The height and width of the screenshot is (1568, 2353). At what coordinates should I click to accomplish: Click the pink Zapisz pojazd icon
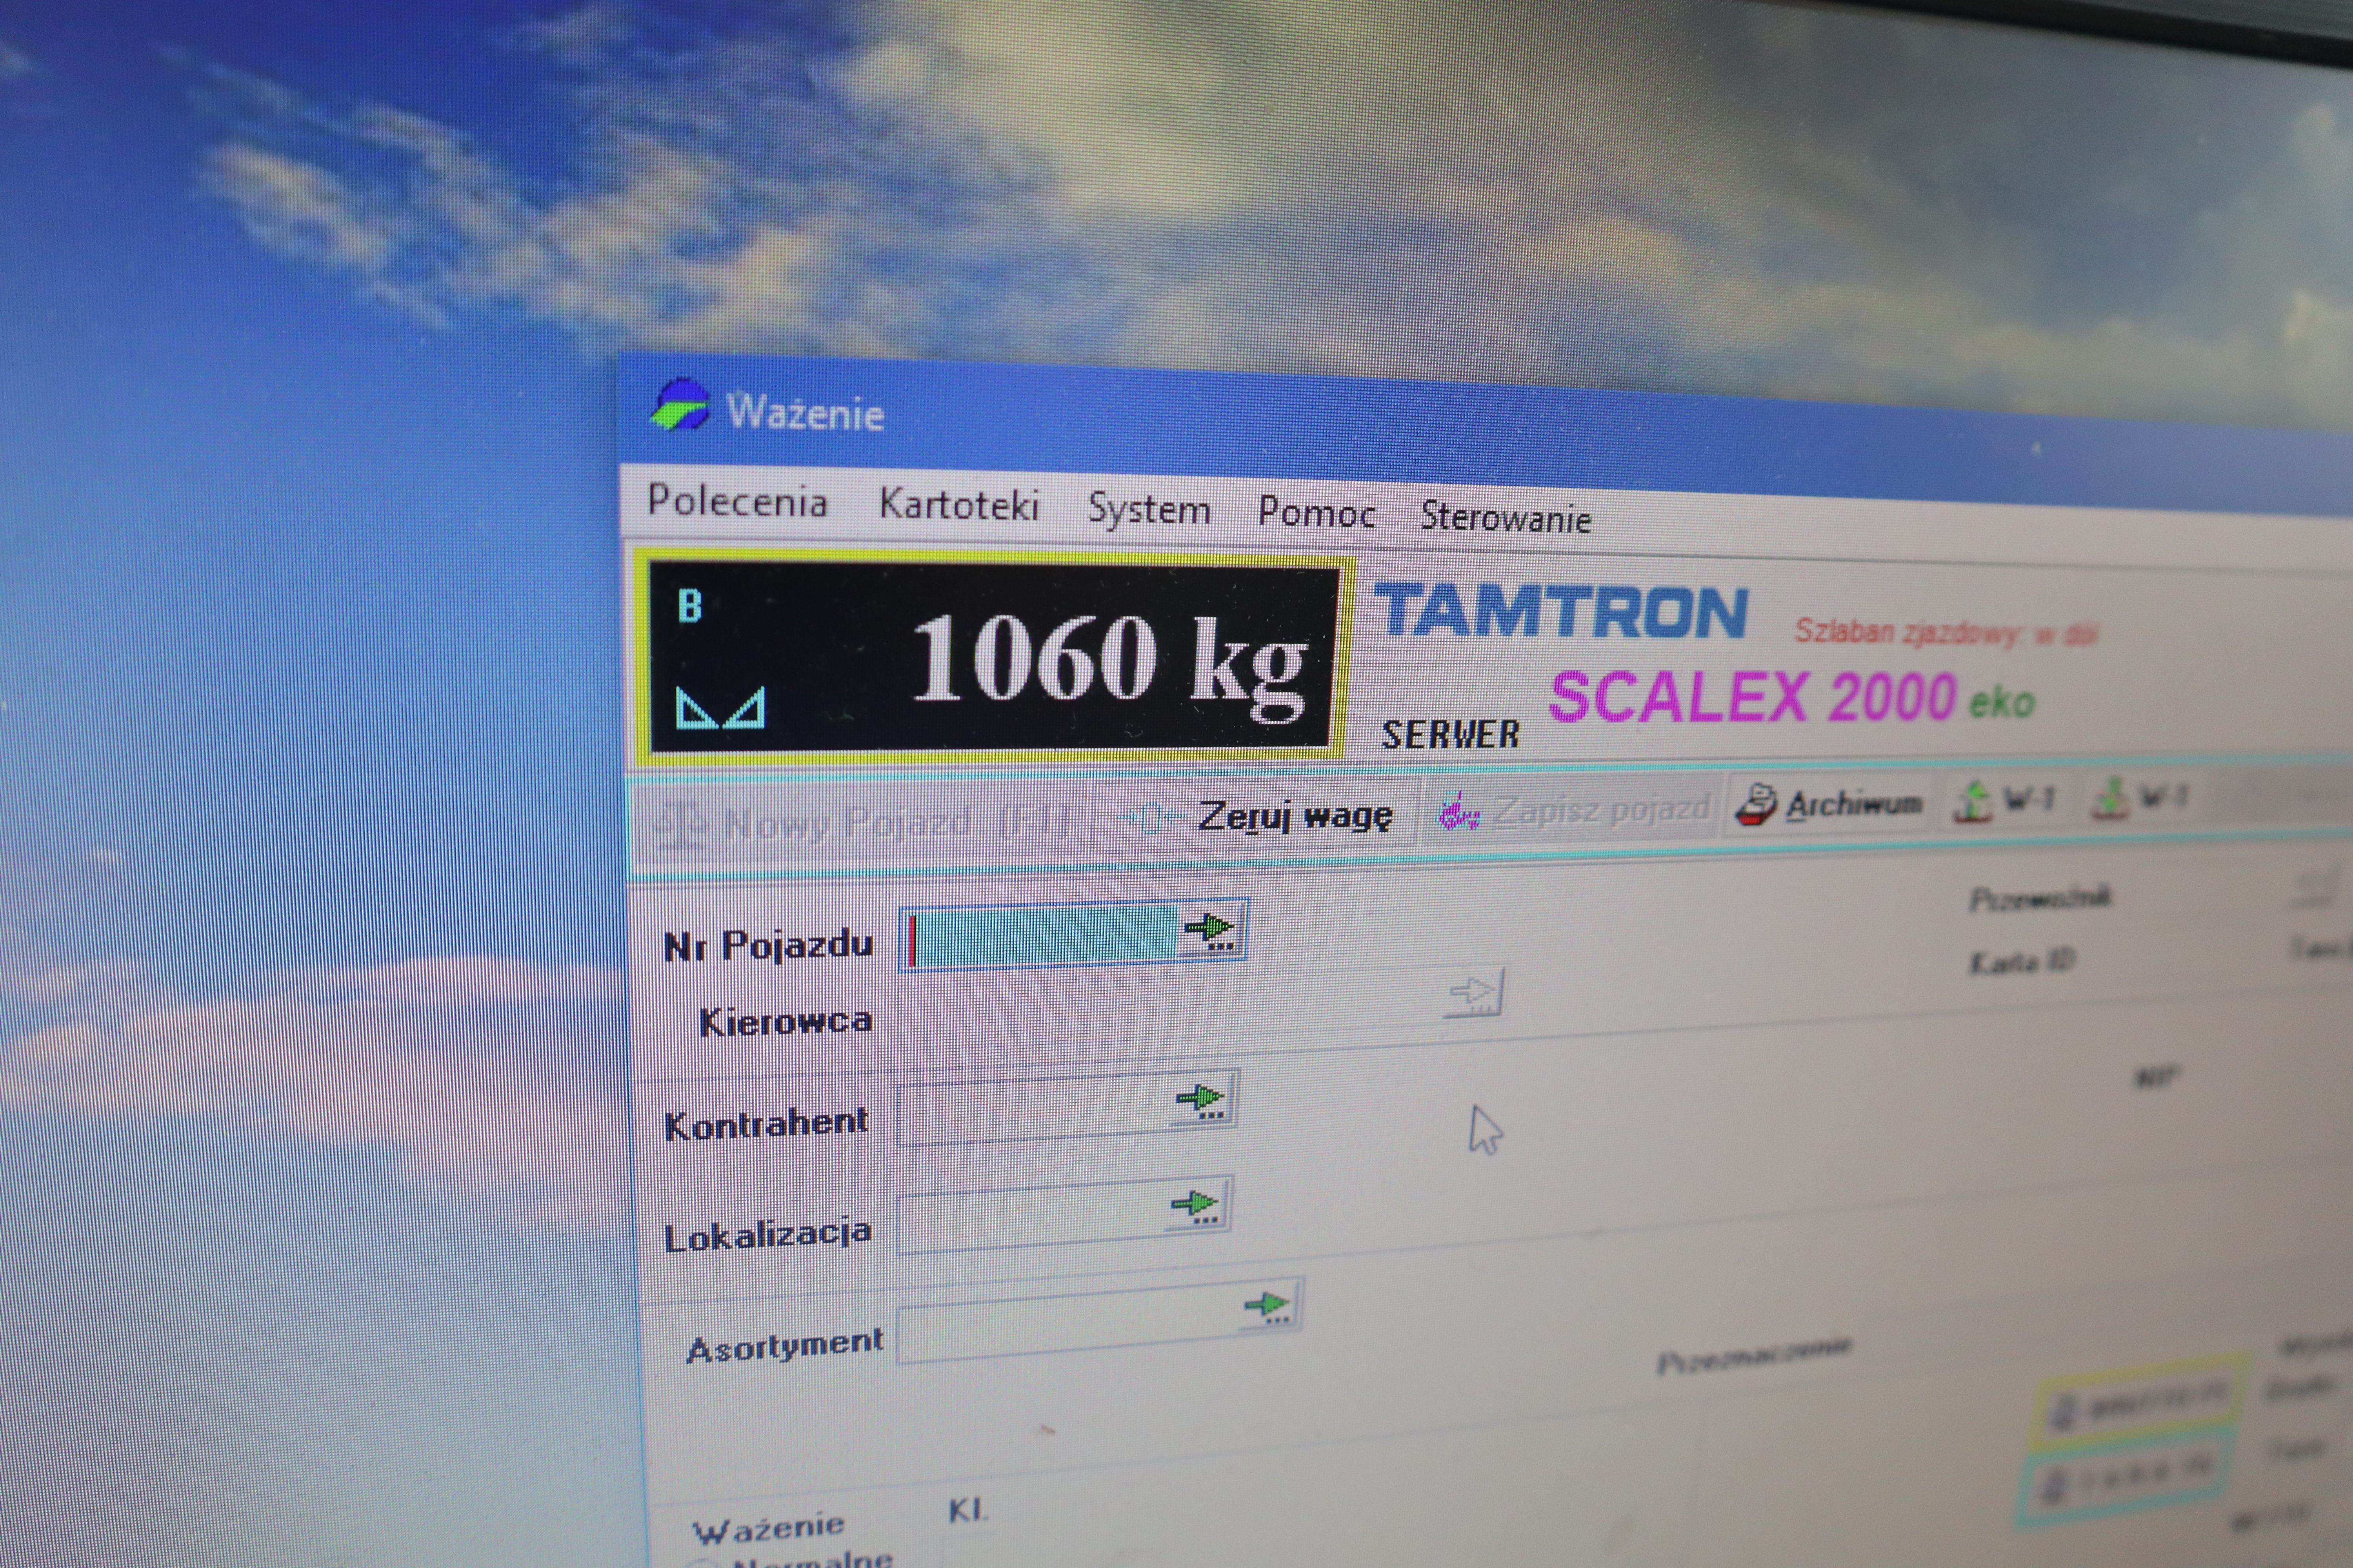pyautogui.click(x=1458, y=812)
